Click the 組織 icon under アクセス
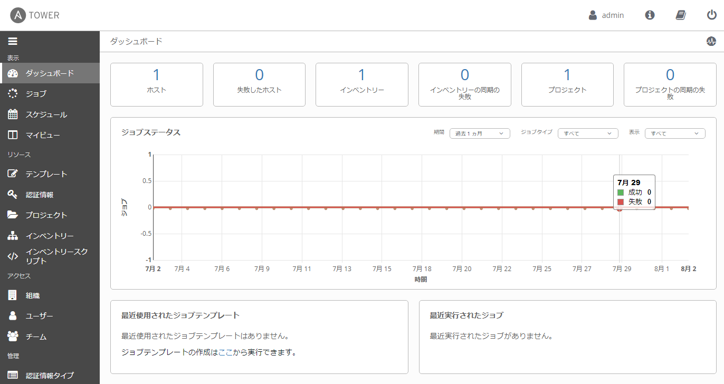 13,295
